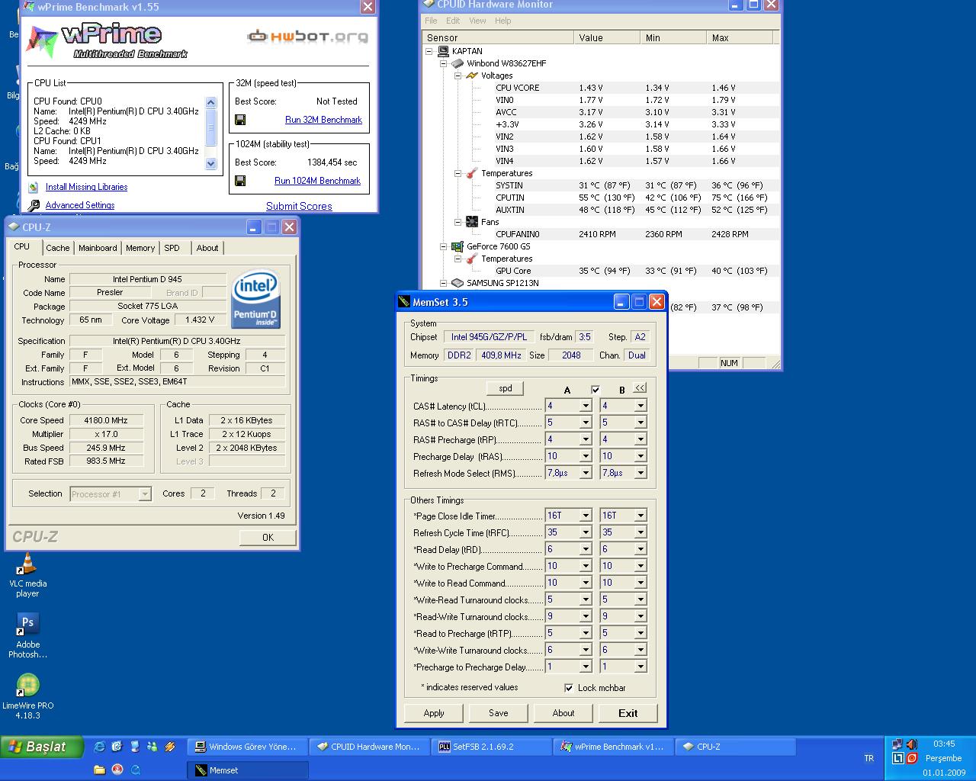
Task: Switch to the About tab in CPU-Z
Action: (x=207, y=248)
